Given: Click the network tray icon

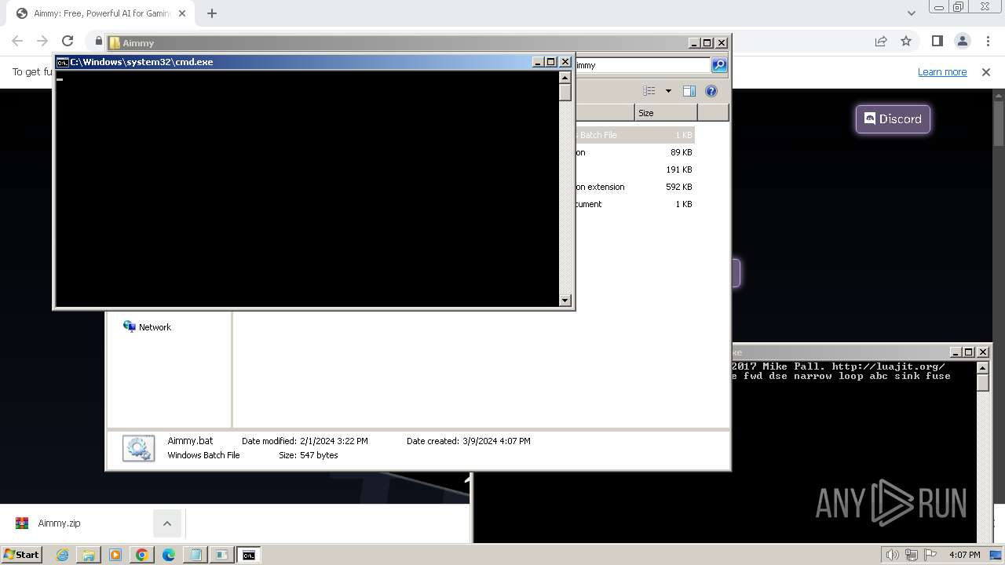Looking at the screenshot, I should click(912, 555).
